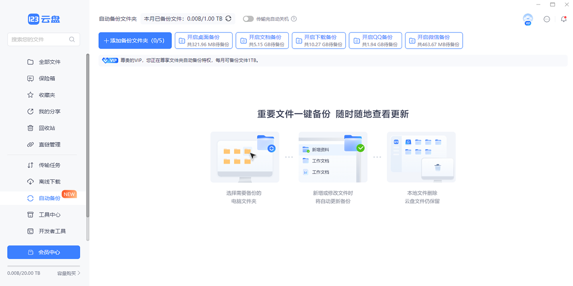Open the VIP user avatar menu
This screenshot has width=573, height=286.
(527, 19)
